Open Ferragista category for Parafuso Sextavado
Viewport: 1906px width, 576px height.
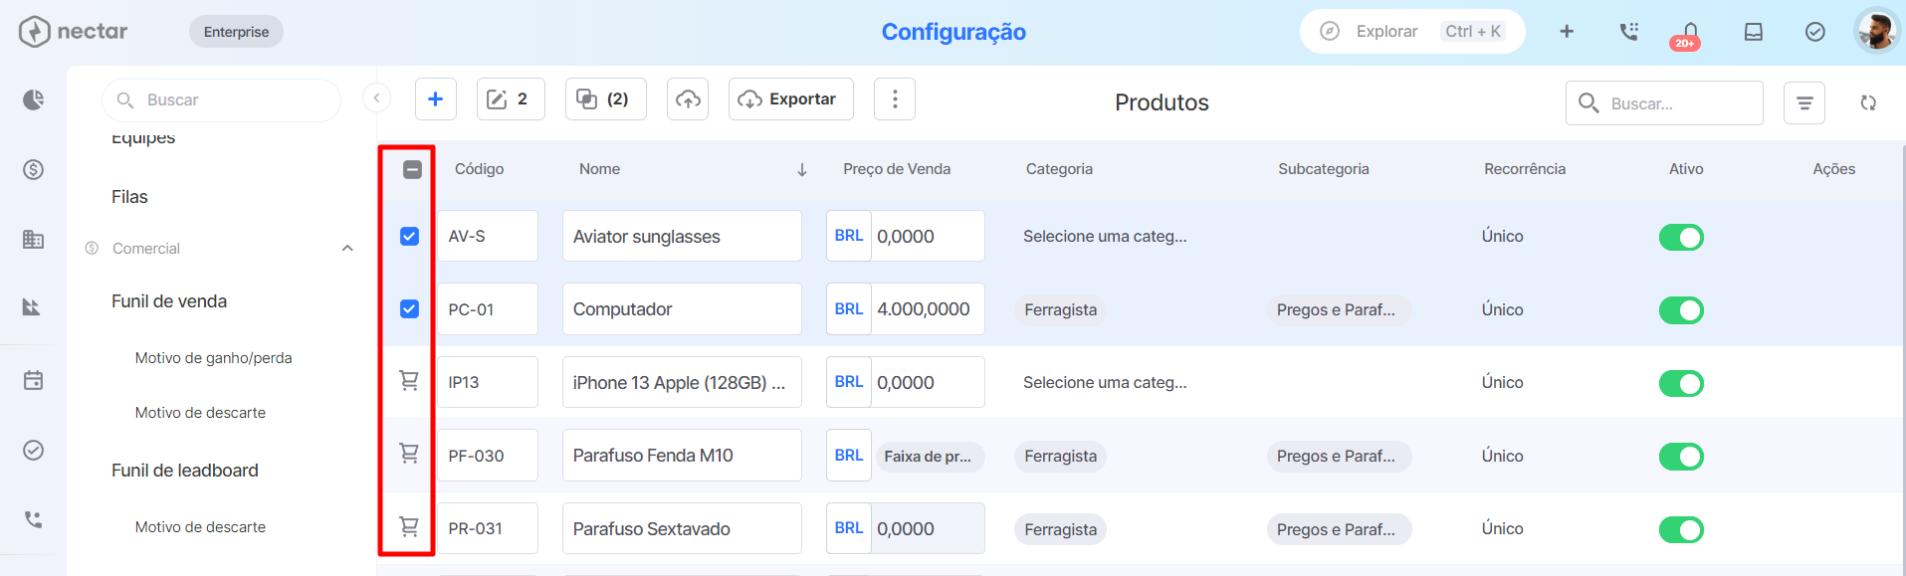[x=1061, y=529]
